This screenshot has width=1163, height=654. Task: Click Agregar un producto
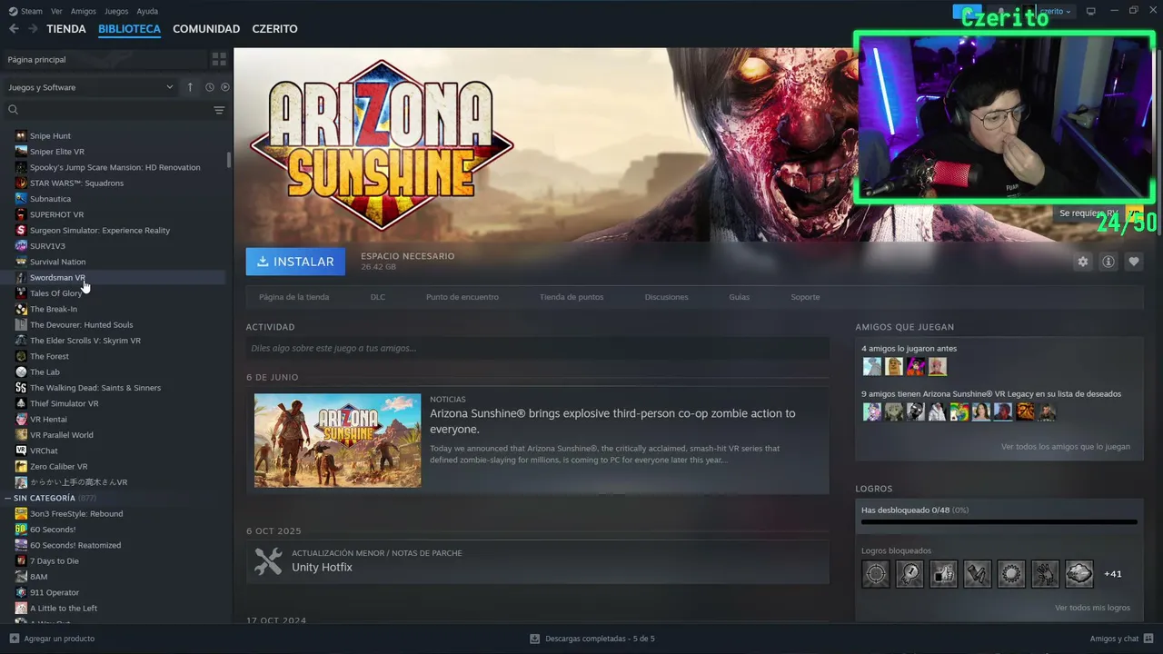(59, 639)
